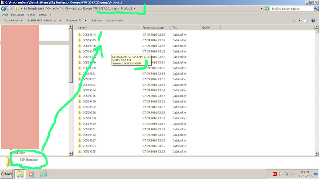319x179 pixels.
Task: Click the Brennen button
Action: tap(97, 21)
